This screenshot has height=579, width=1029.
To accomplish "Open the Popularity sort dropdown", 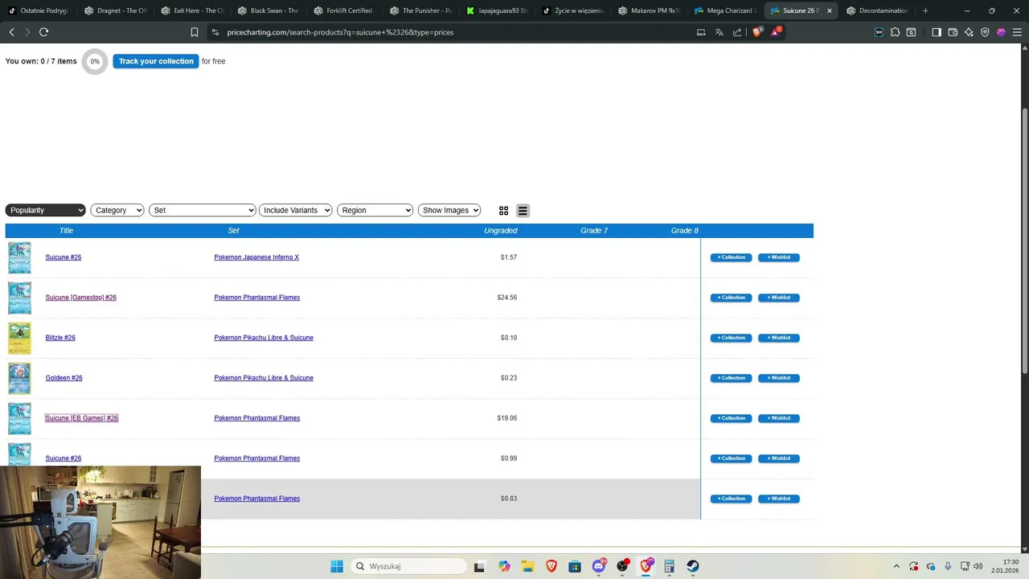I will [x=45, y=210].
